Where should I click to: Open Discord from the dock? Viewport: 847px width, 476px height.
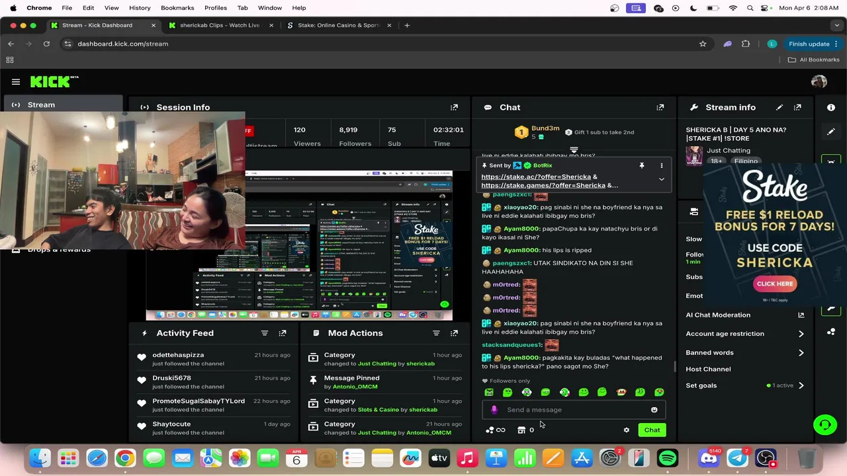pyautogui.click(x=709, y=458)
